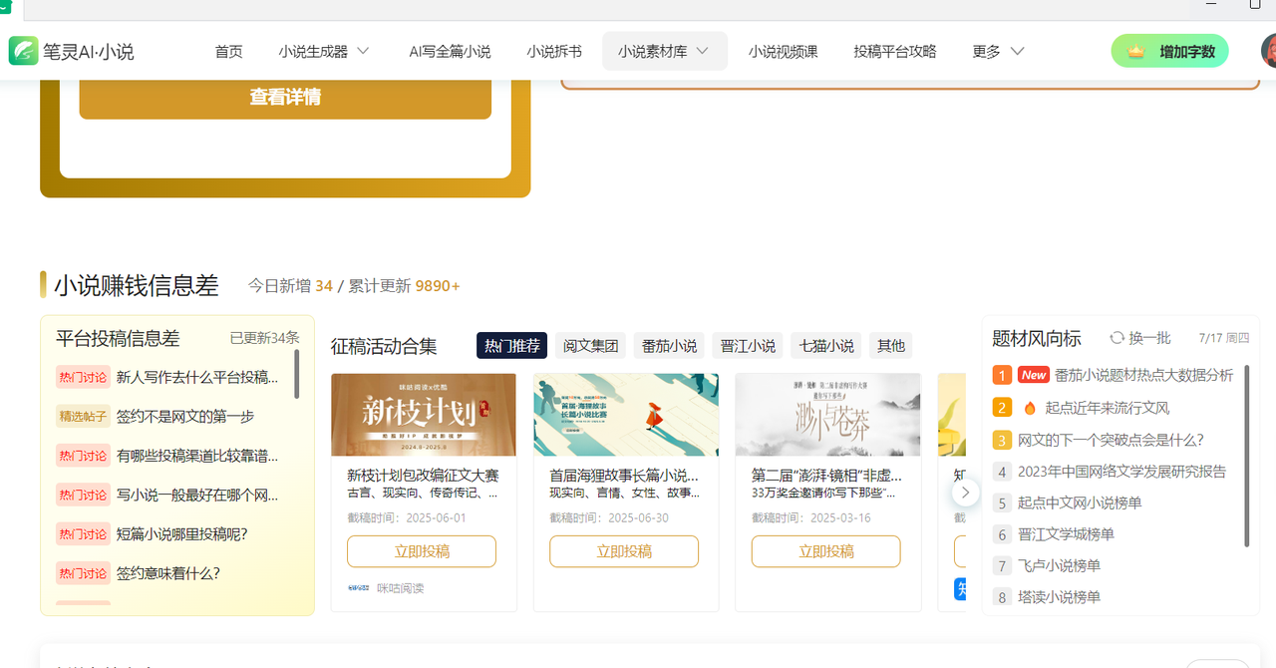
Task: Open 投稿平台攻略 in navigation
Action: 895,51
